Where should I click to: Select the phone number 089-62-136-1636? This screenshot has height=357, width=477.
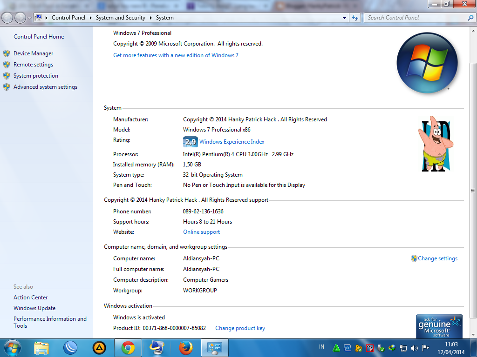pyautogui.click(x=203, y=212)
